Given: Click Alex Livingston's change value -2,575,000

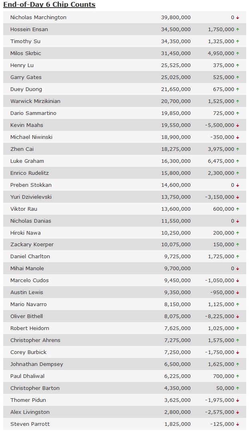Looking at the screenshot, I should [x=220, y=412].
